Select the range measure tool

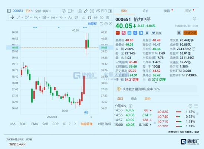point(53,17)
